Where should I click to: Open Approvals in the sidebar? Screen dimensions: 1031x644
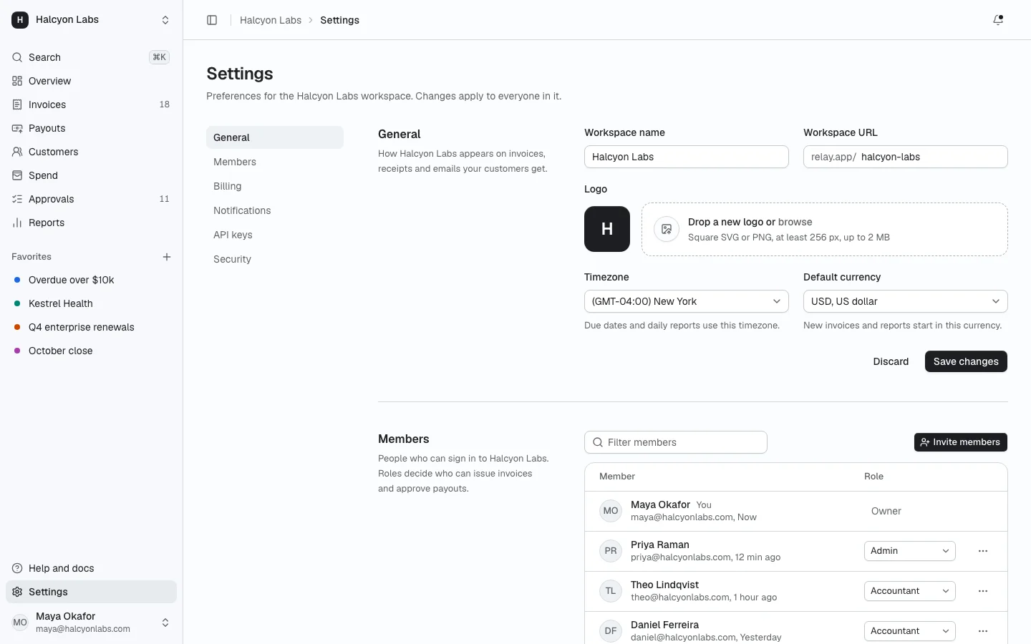pyautogui.click(x=91, y=199)
